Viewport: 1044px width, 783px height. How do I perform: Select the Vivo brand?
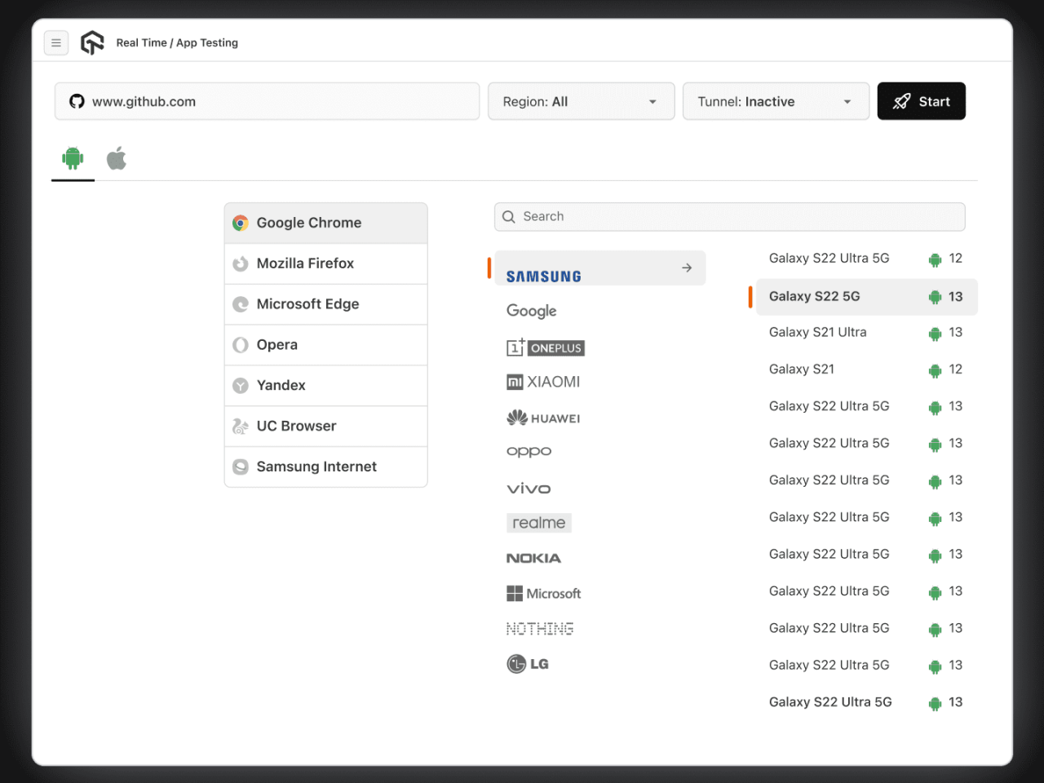click(529, 489)
